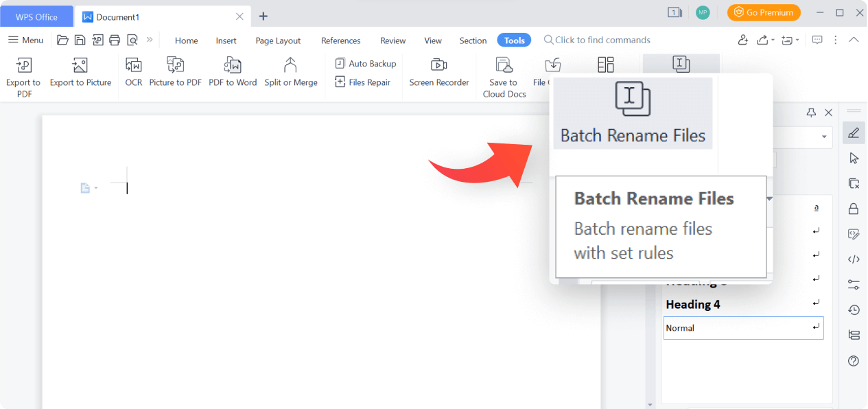
Task: Enable Auto Backup
Action: [366, 63]
